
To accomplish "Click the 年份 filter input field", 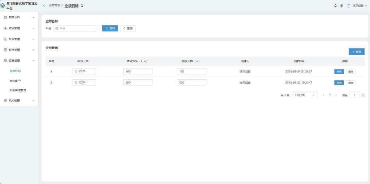I will (75, 28).
